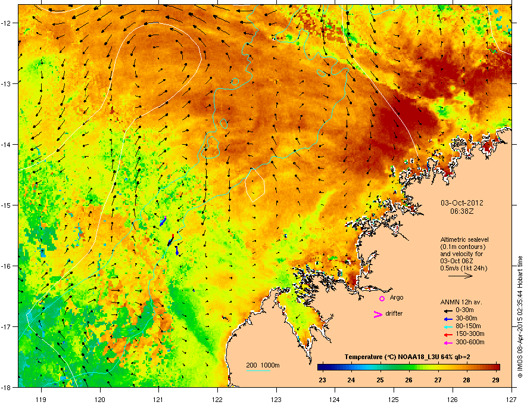Click the 0.5m/s velocity scale arrow
The image size is (524, 405).
point(460,276)
